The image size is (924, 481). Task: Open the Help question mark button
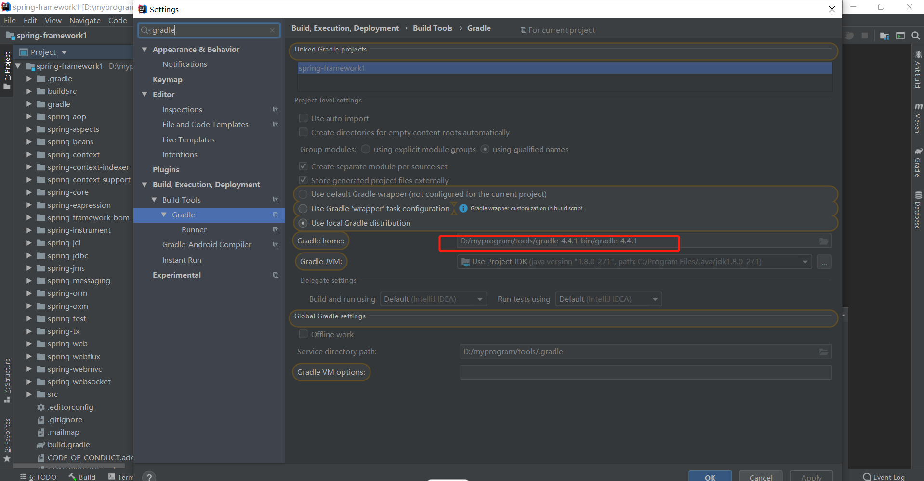coord(149,477)
